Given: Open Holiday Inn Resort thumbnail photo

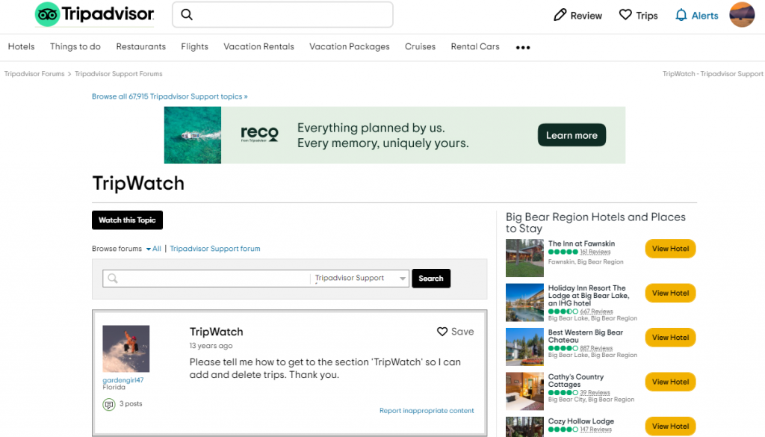Looking at the screenshot, I should [x=524, y=303].
